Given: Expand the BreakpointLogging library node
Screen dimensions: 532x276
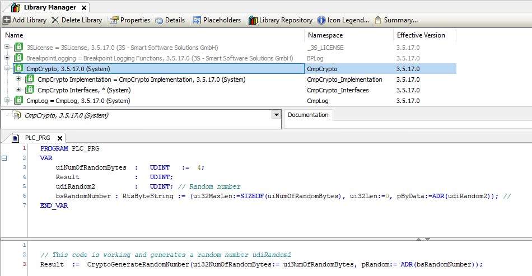Looking at the screenshot, I should (7, 58).
